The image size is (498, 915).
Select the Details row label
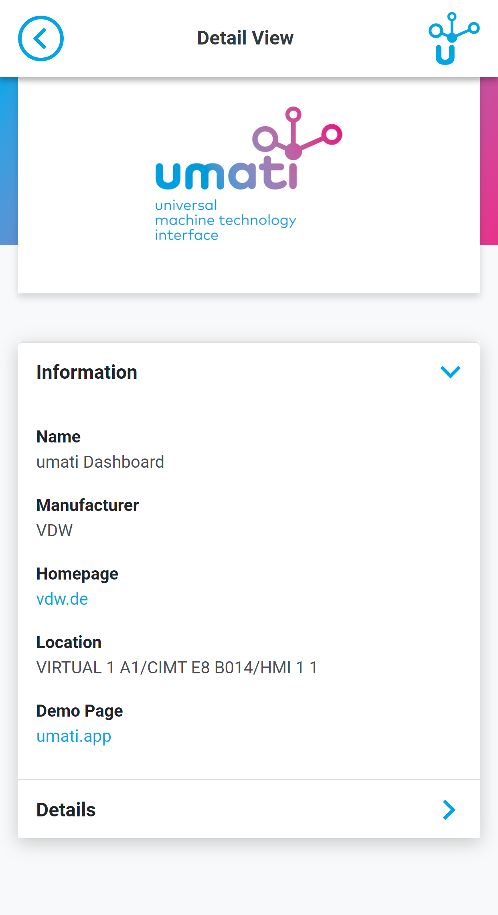66,810
